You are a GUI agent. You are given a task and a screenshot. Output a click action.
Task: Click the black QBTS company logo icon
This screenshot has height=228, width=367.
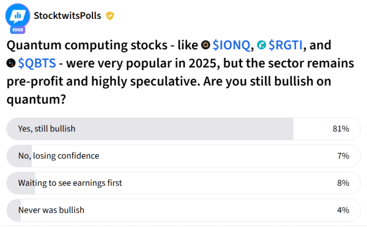point(11,63)
